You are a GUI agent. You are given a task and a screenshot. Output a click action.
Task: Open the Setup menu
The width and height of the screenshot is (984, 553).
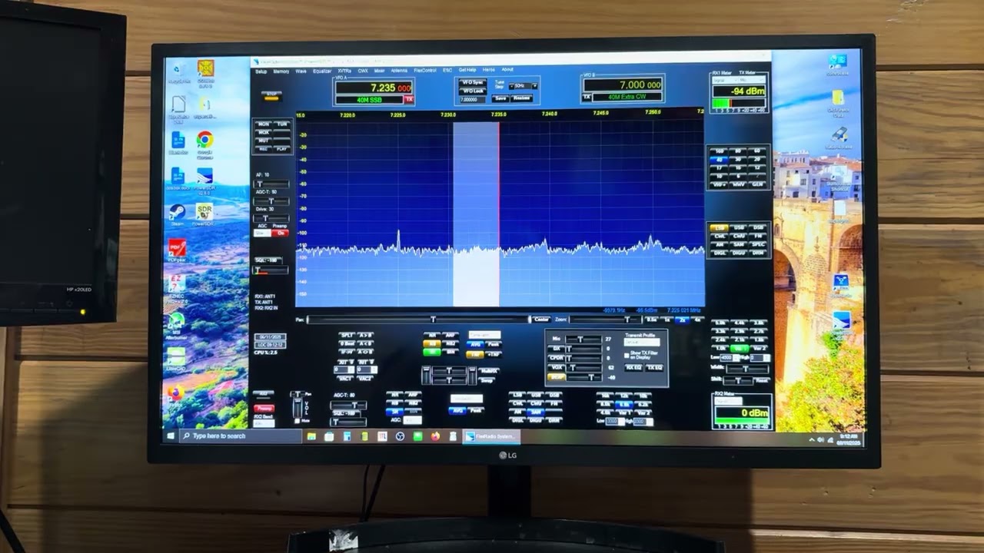261,71
